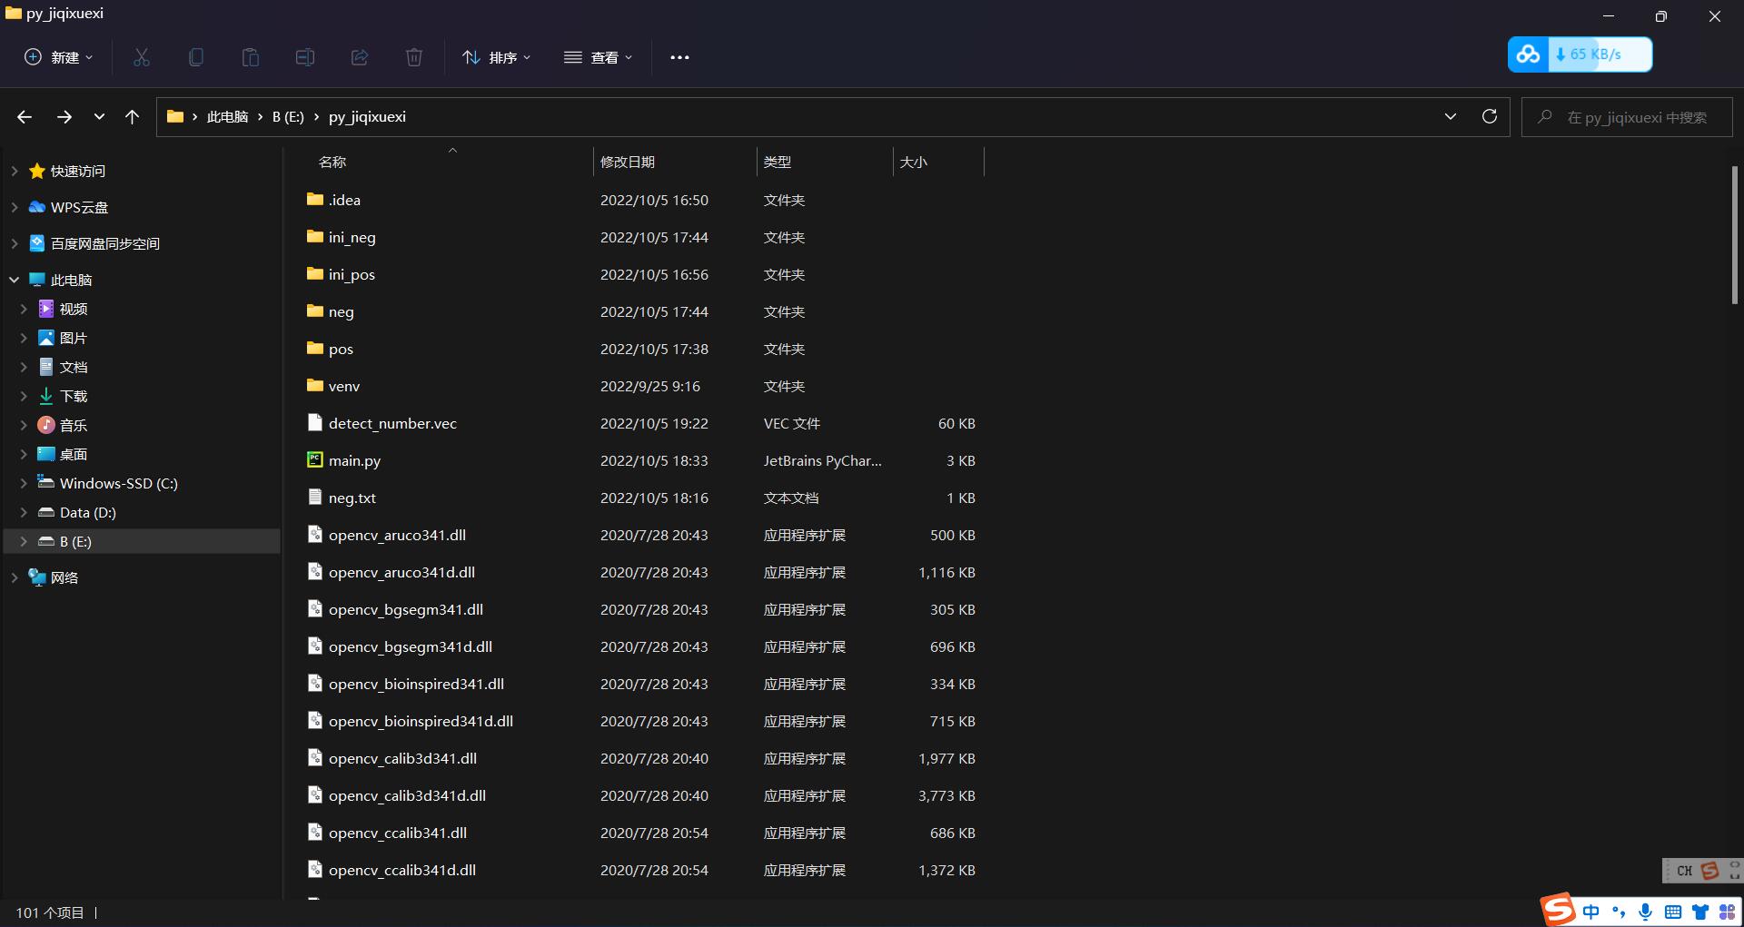Click the Paste clipboard icon

[x=251, y=57]
